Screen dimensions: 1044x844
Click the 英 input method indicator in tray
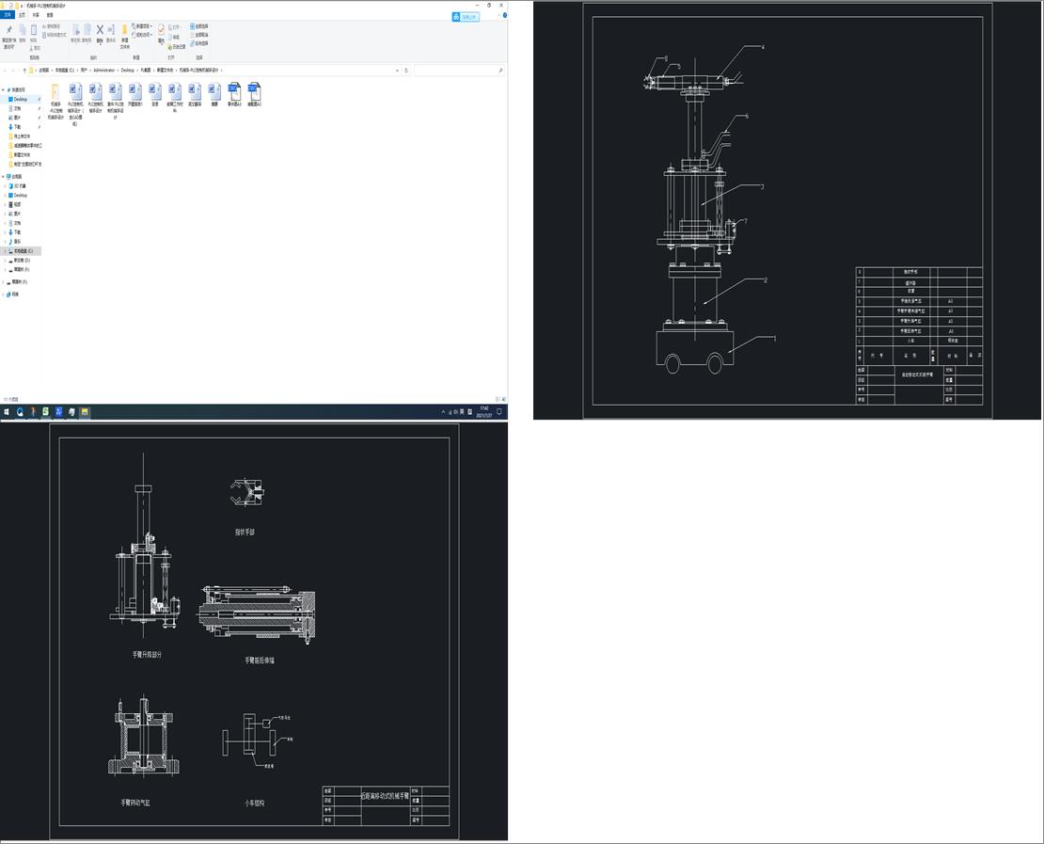pyautogui.click(x=462, y=412)
